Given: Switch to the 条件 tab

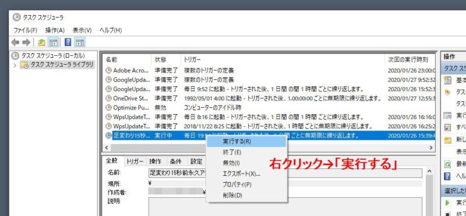Looking at the screenshot, I should 176,161.
